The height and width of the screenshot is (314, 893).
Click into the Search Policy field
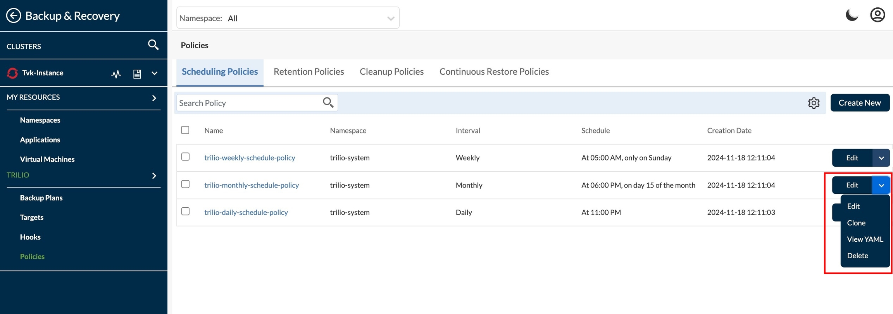248,103
